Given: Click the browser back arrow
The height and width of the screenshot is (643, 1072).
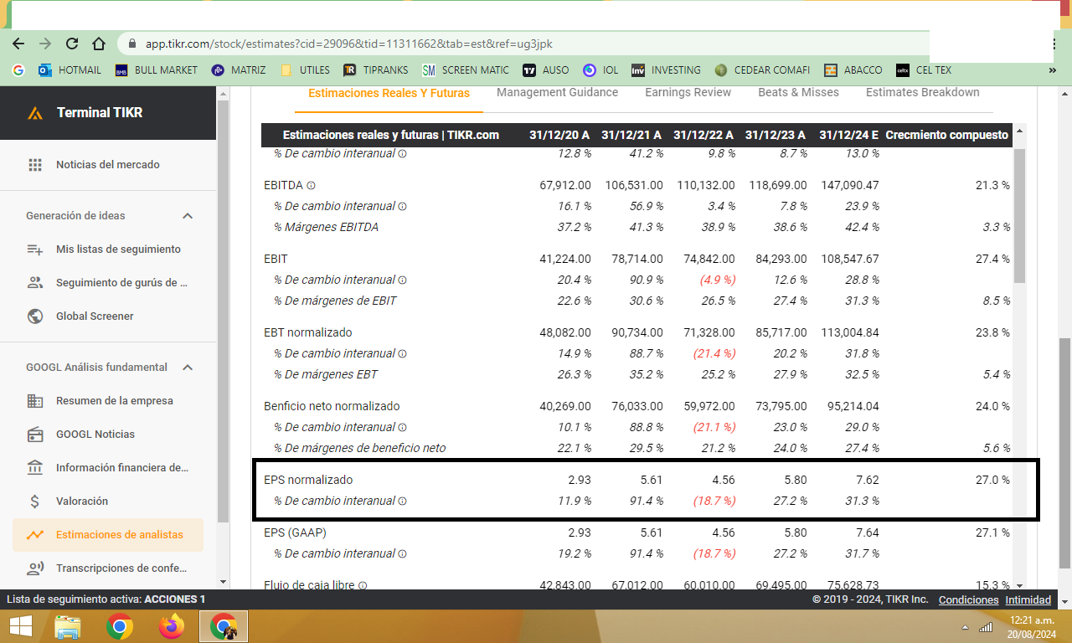Looking at the screenshot, I should [18, 44].
